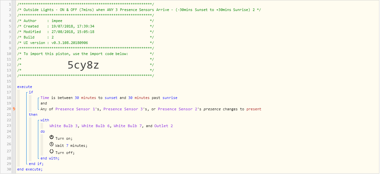The height and width of the screenshot is (175, 382).
Task: Open the 'Turn off;' action
Action: [65, 153]
